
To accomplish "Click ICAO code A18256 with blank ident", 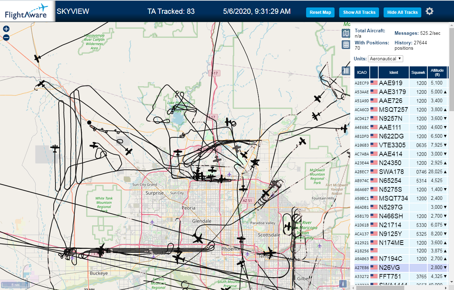I will pos(362,251).
